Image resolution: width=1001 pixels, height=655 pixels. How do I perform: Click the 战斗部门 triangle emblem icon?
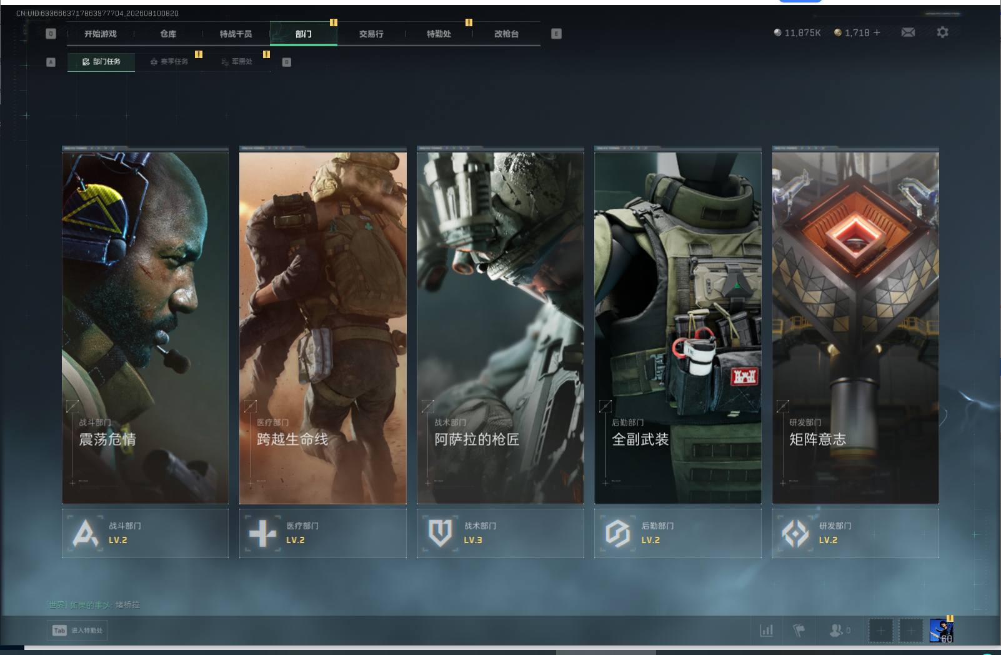86,534
